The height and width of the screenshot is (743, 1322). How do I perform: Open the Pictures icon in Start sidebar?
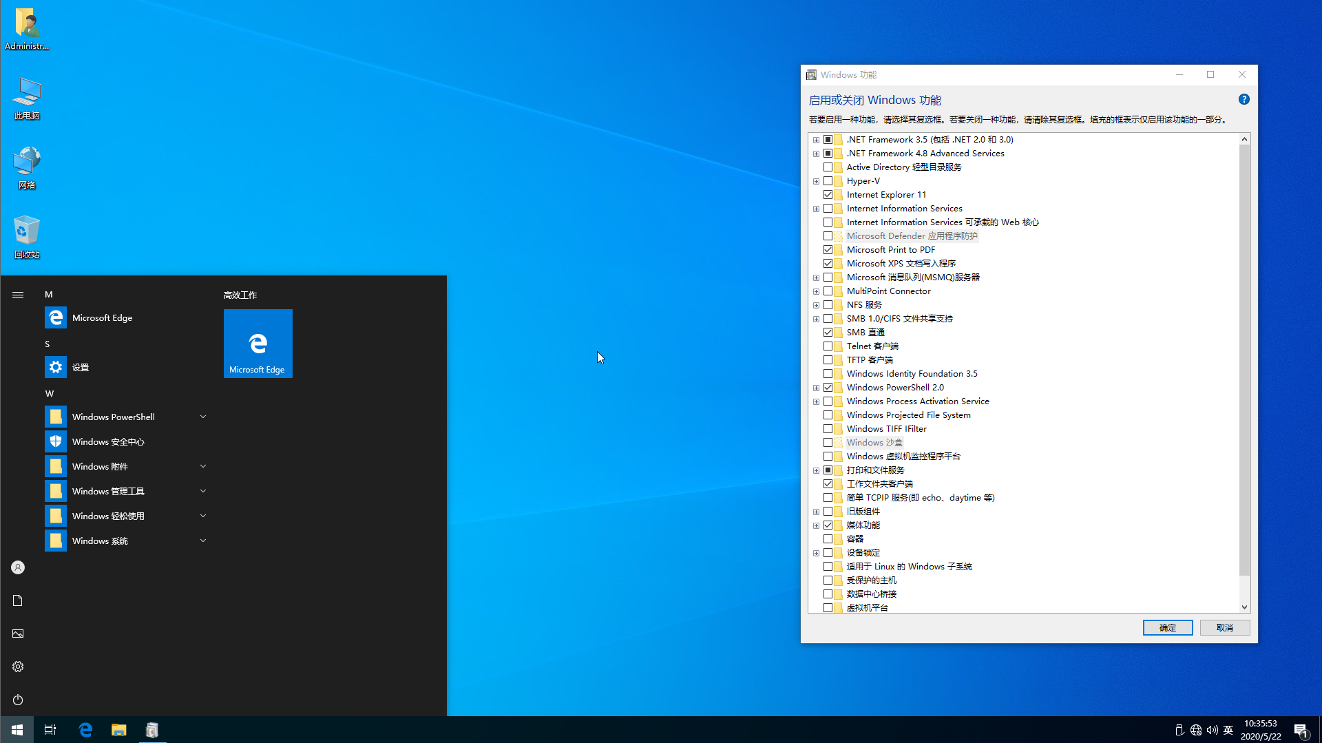pos(18,634)
